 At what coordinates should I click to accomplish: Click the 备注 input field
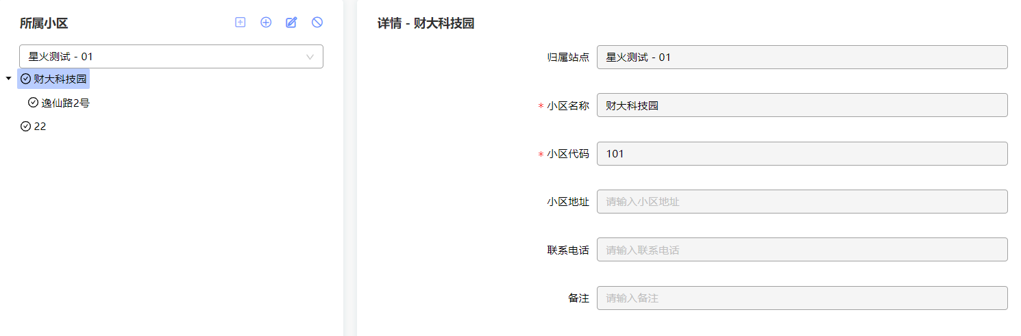coord(802,298)
